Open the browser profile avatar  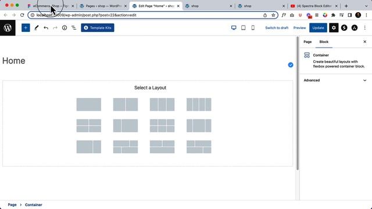click(358, 15)
